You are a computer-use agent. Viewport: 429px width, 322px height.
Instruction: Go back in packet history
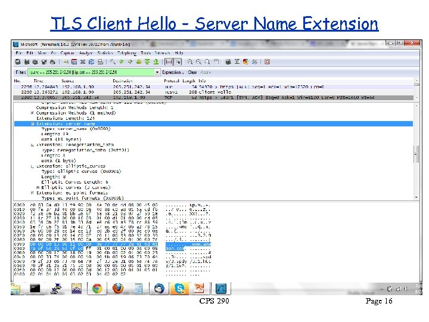click(122, 62)
